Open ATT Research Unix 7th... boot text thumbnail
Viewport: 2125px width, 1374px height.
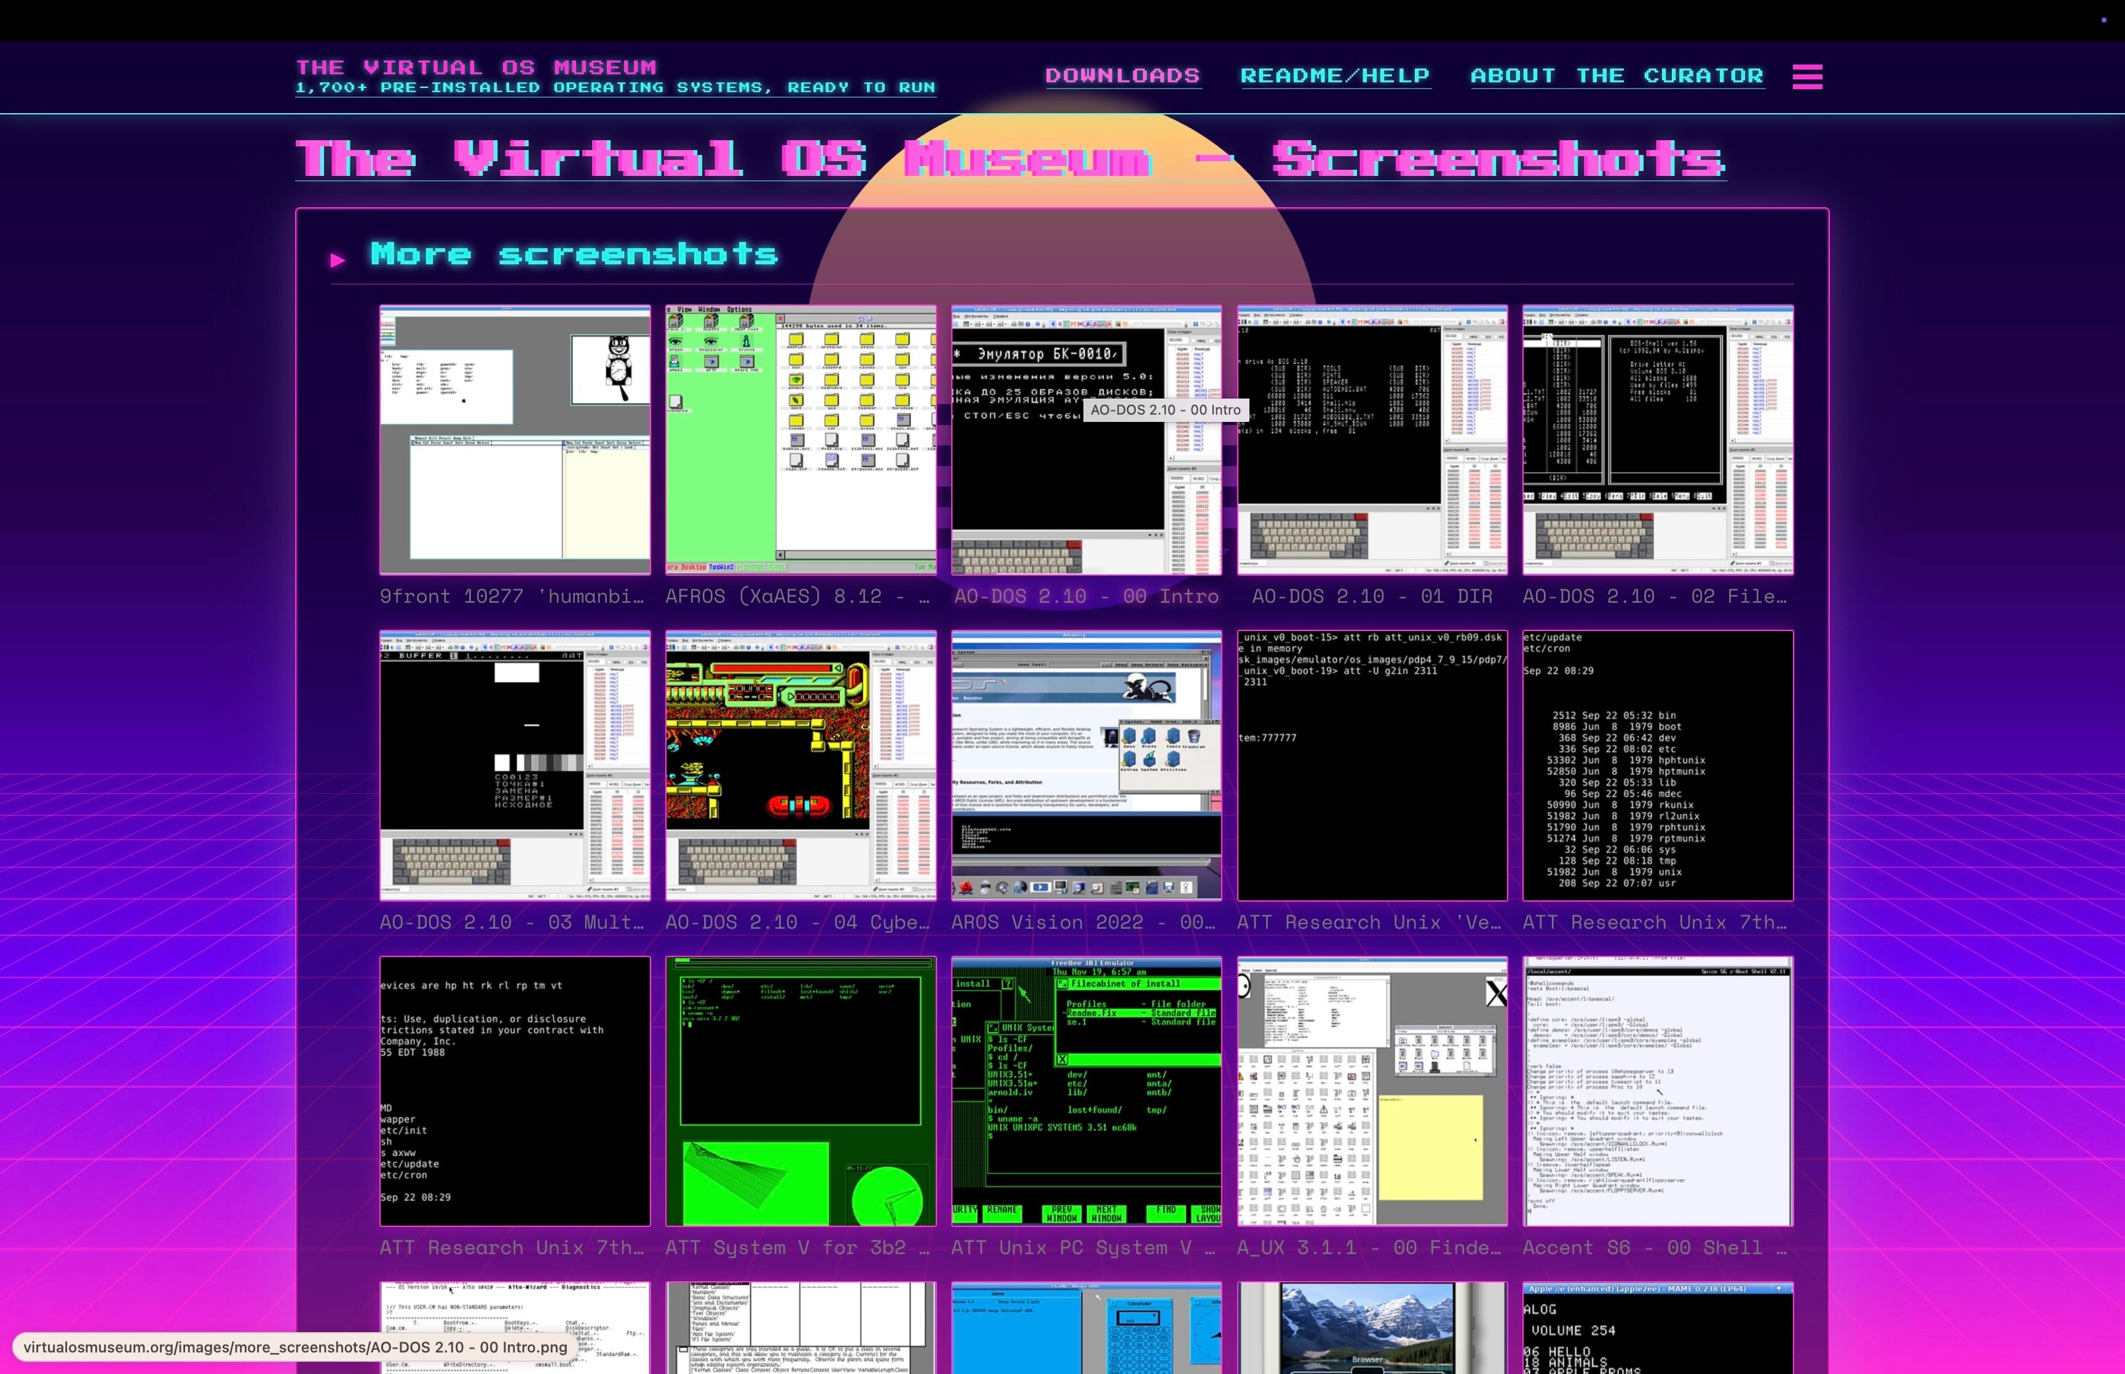tap(515, 1091)
